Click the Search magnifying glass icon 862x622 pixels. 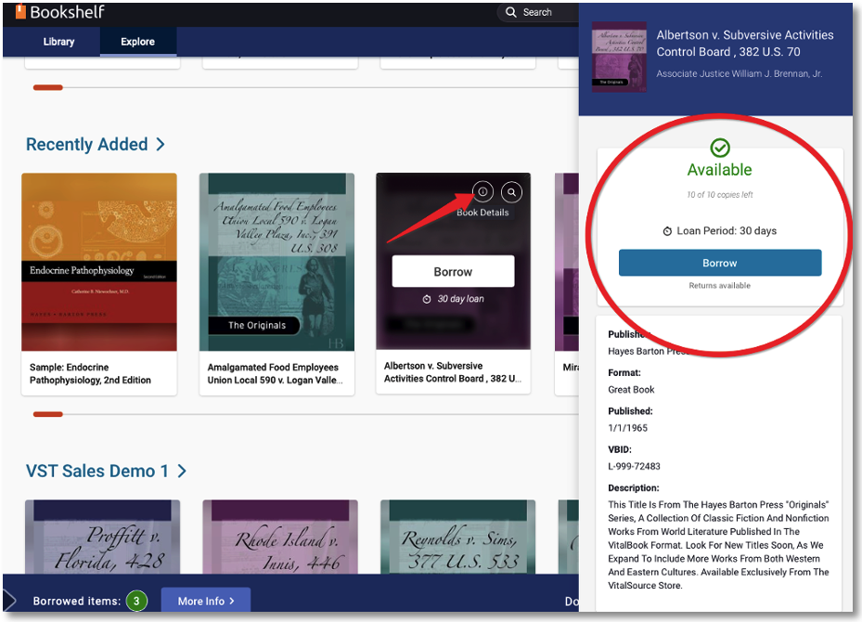(510, 12)
